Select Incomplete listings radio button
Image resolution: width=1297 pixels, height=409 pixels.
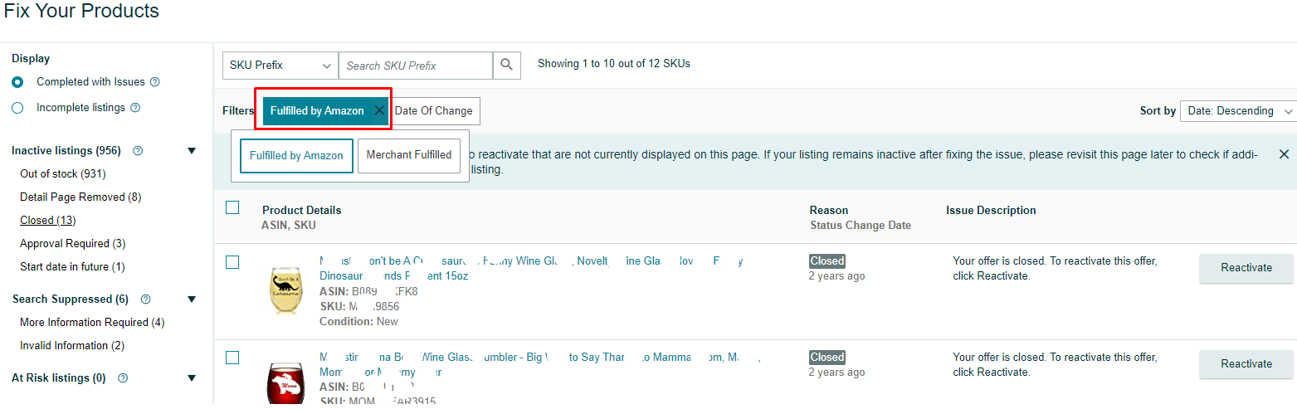[17, 108]
